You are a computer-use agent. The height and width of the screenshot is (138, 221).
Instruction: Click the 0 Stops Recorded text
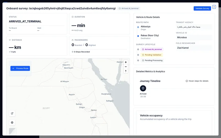coord(82,52)
